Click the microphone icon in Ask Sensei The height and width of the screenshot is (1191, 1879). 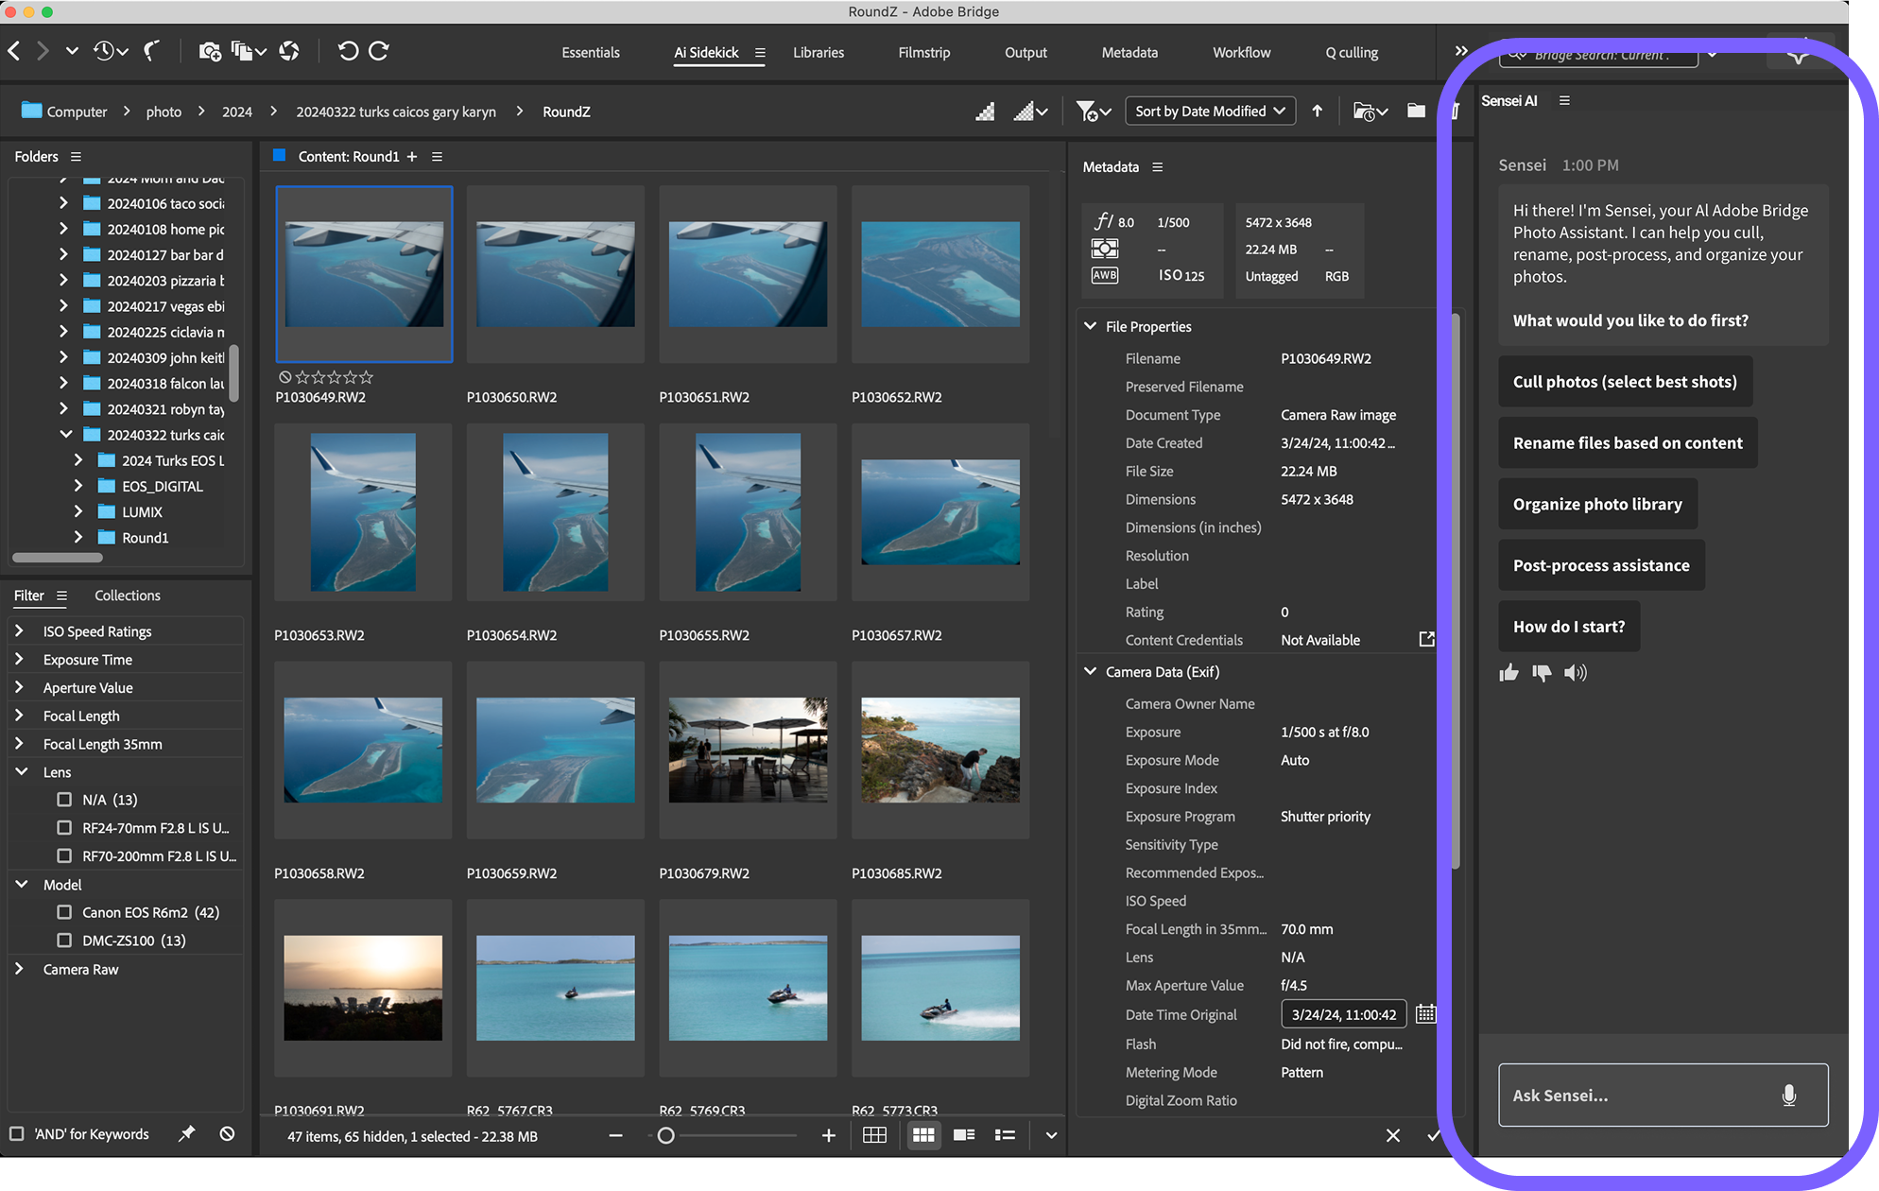(1788, 1096)
